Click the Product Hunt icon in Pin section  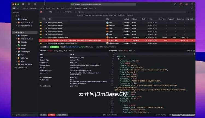coord(19,22)
